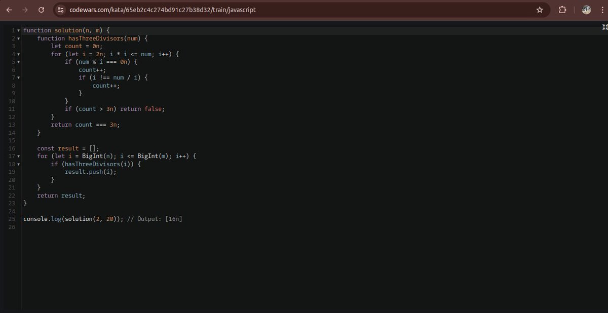Fold the 'num % i === 0n' if block
This screenshot has width=608, height=313.
pos(19,62)
